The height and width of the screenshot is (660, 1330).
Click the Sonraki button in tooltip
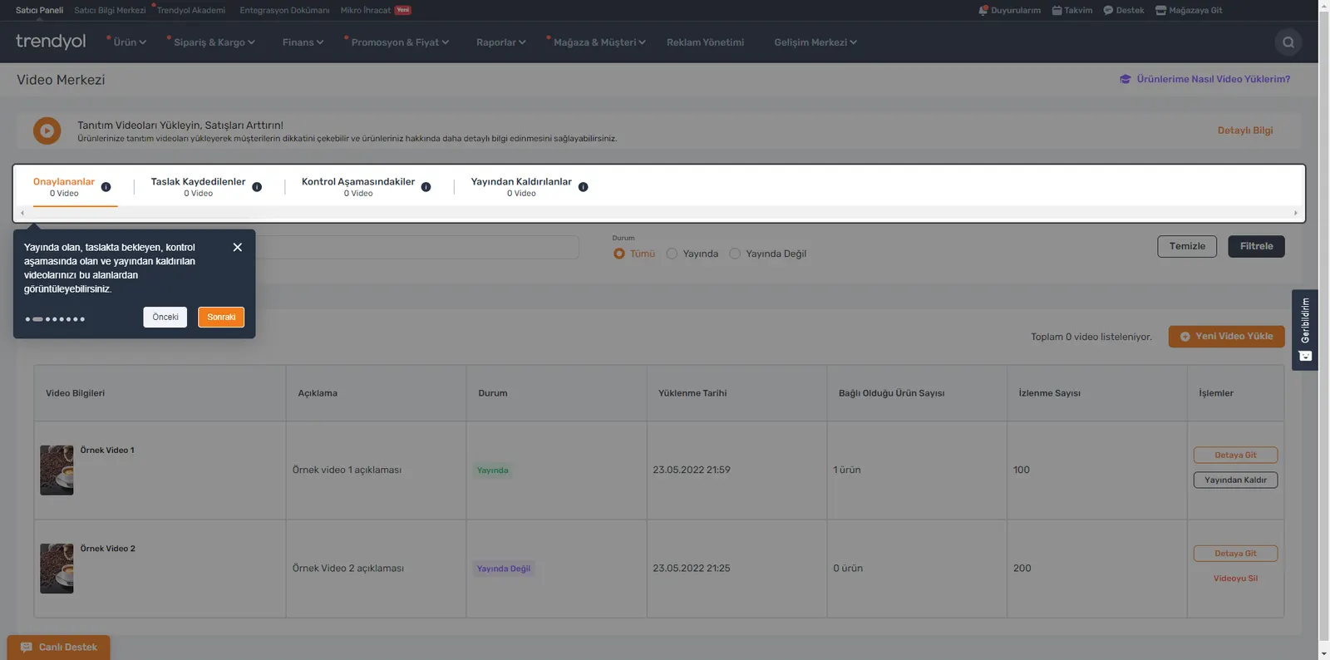pyautogui.click(x=221, y=318)
